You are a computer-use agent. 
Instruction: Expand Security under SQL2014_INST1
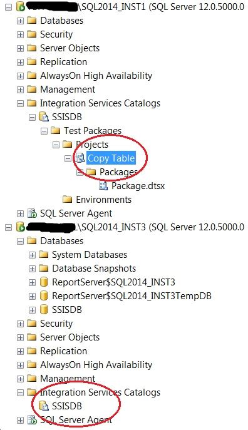20,34
